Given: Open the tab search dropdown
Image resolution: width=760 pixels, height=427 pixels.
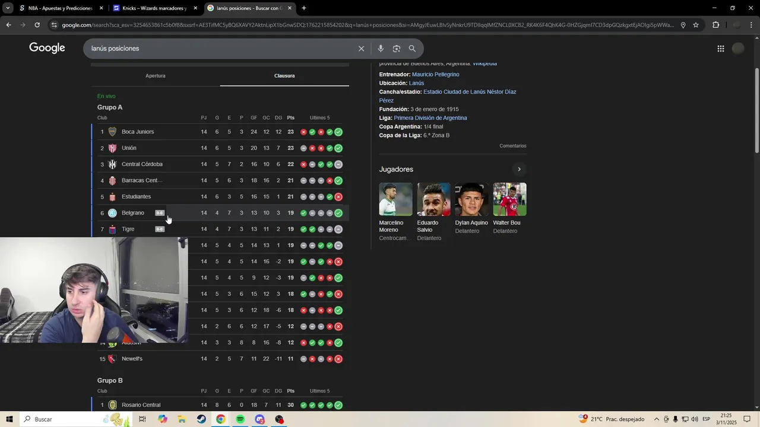Looking at the screenshot, I should (x=8, y=8).
